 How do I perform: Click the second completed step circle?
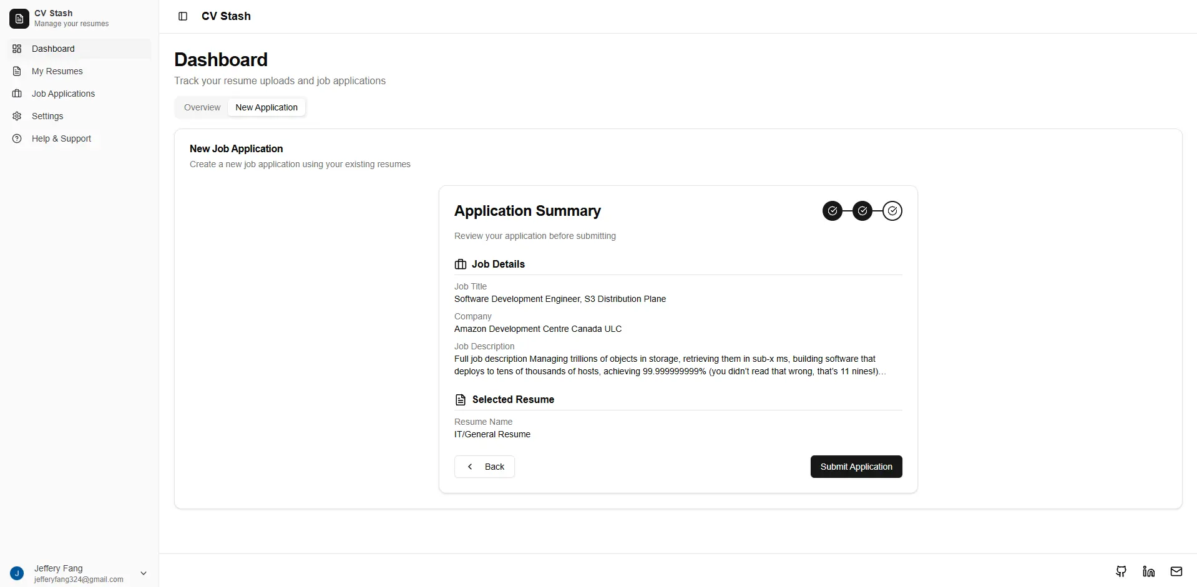click(x=862, y=211)
